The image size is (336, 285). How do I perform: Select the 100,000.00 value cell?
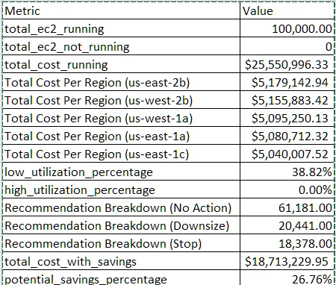287,28
